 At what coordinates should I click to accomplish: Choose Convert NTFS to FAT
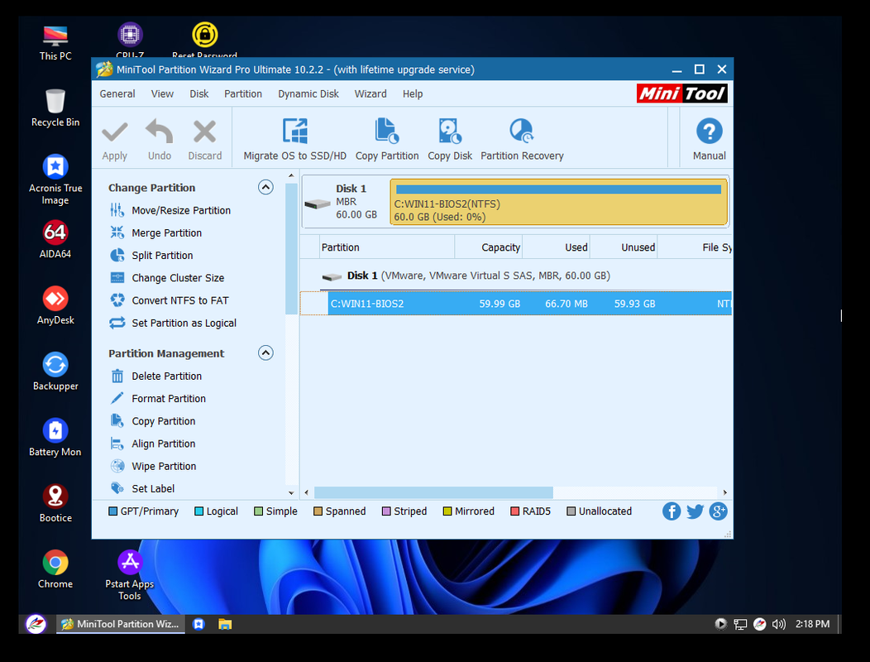(170, 300)
